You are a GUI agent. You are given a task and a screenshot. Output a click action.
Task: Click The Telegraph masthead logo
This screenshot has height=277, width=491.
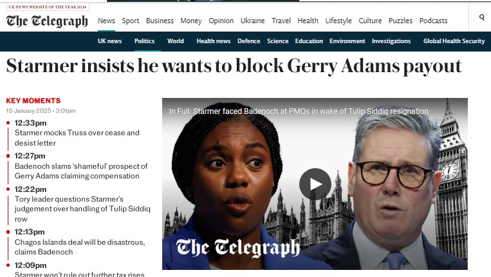tap(47, 21)
